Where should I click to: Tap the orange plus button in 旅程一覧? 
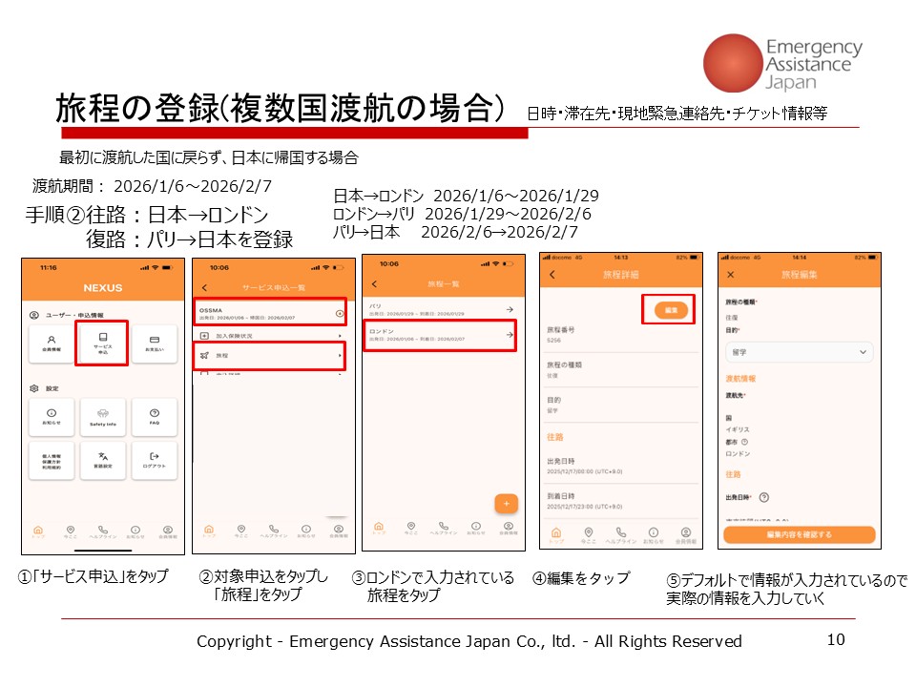pos(505,503)
